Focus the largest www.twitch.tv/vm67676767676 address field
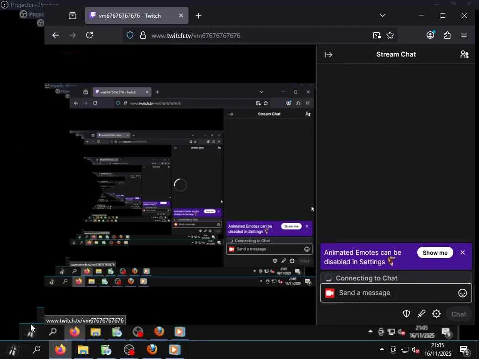This screenshot has width=479, height=359. click(196, 36)
